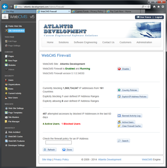
Task: Click the Roles icon in sidebar
Action: [x=6, y=89]
